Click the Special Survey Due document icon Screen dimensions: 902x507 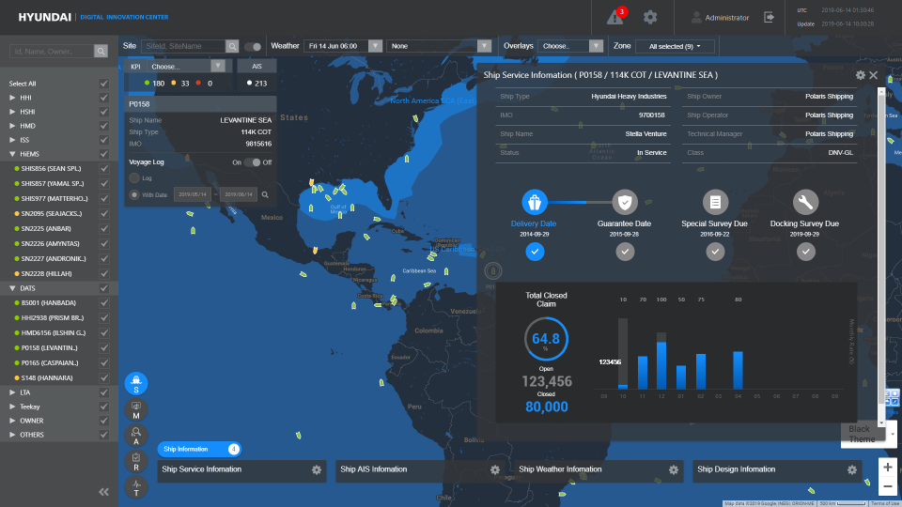tap(715, 202)
